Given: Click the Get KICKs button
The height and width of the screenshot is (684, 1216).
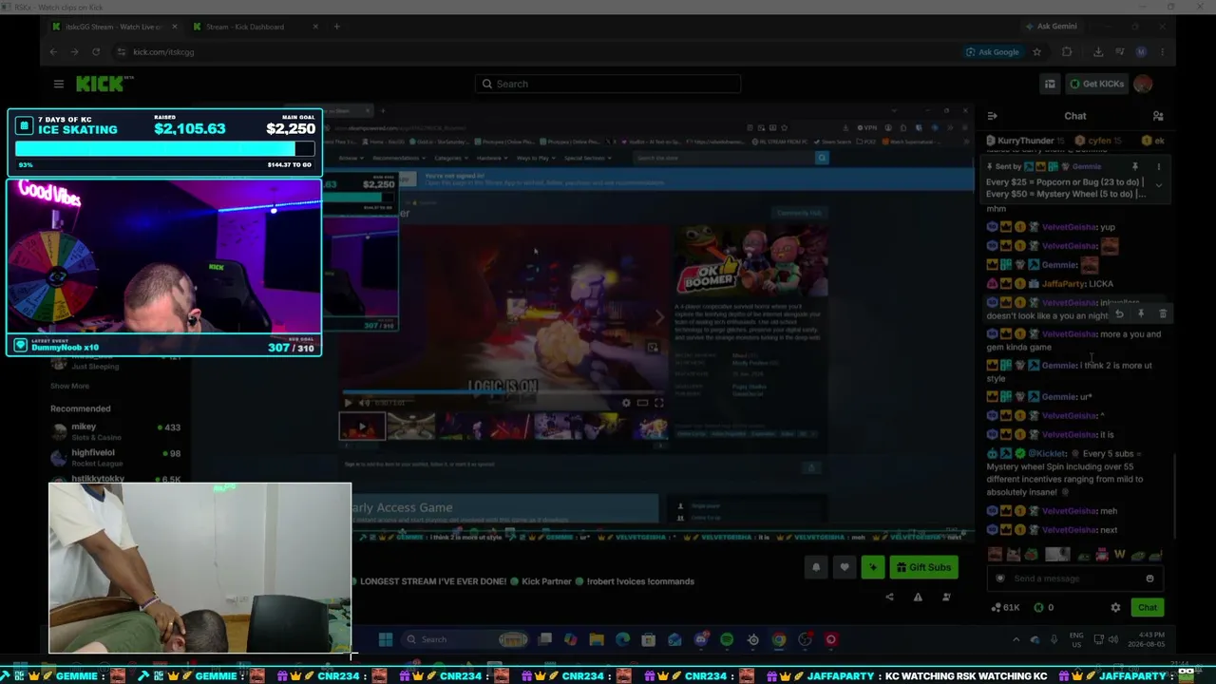Looking at the screenshot, I should pyautogui.click(x=1096, y=84).
